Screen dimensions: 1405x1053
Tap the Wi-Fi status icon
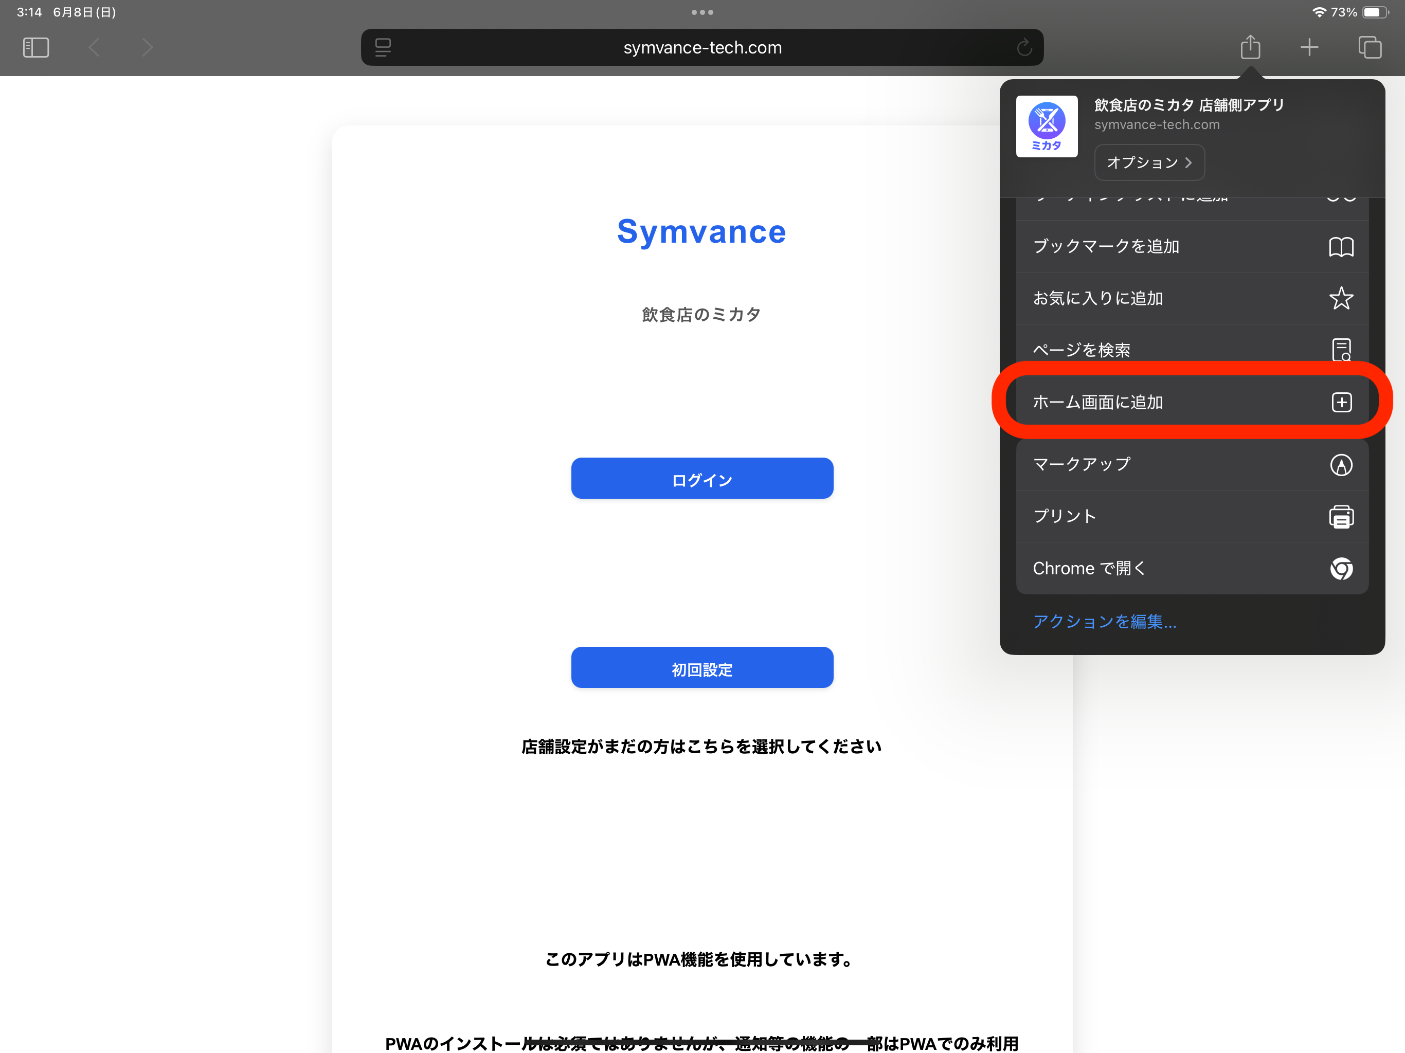pyautogui.click(x=1319, y=12)
